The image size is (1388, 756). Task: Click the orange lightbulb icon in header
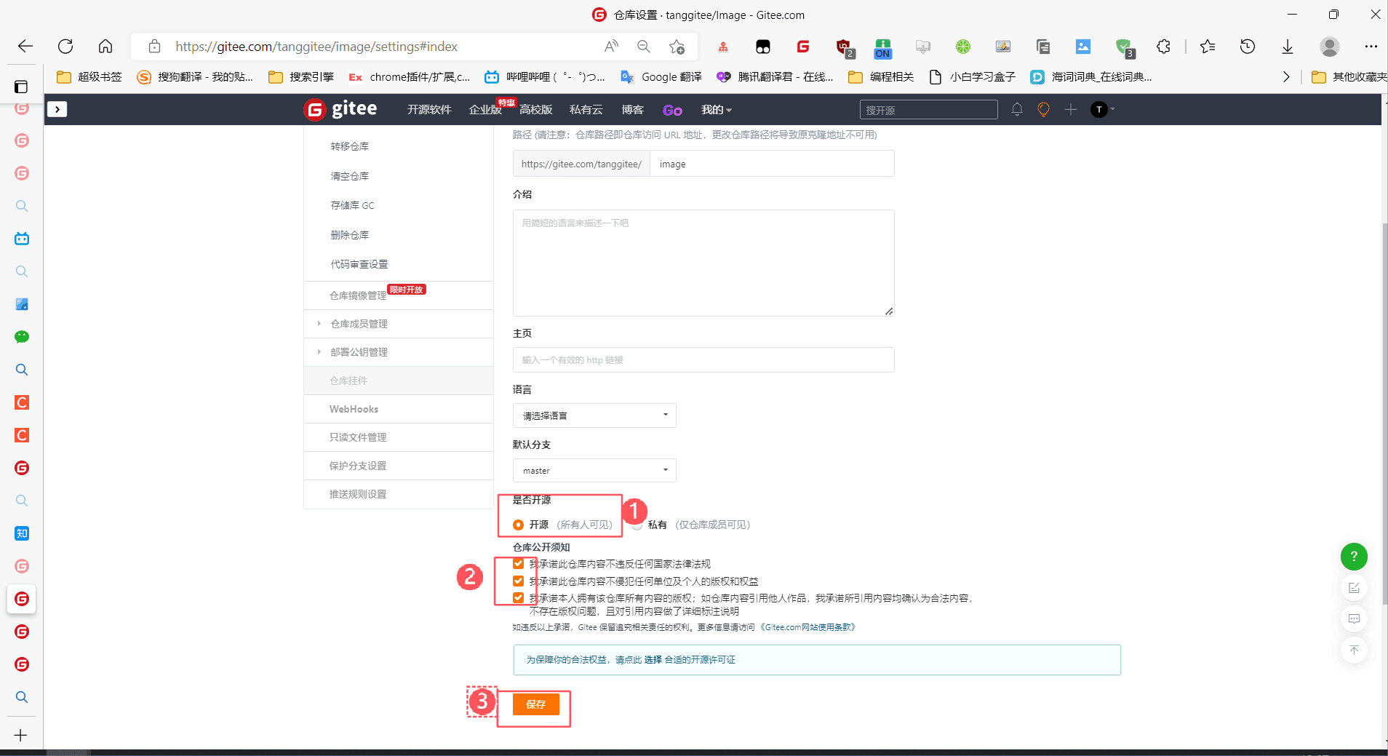1043,110
